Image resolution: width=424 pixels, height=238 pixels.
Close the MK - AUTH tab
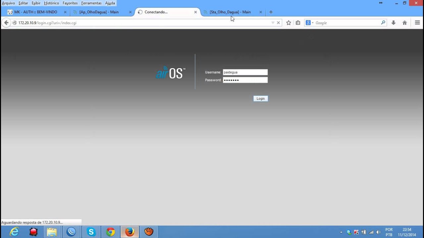[x=65, y=12]
